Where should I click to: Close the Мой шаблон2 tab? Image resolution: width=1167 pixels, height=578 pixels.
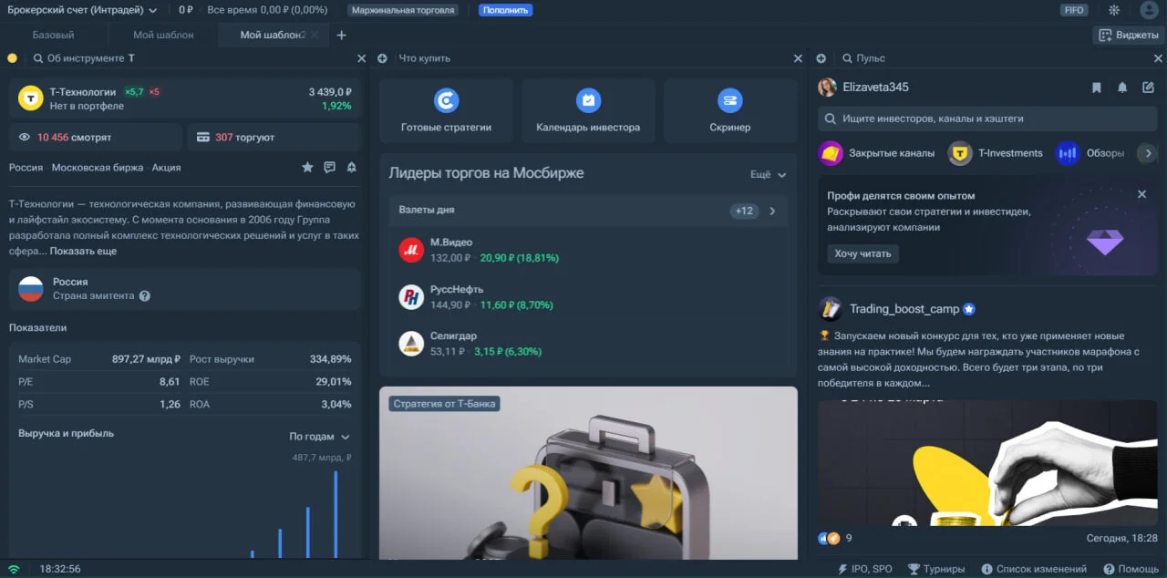tap(315, 35)
